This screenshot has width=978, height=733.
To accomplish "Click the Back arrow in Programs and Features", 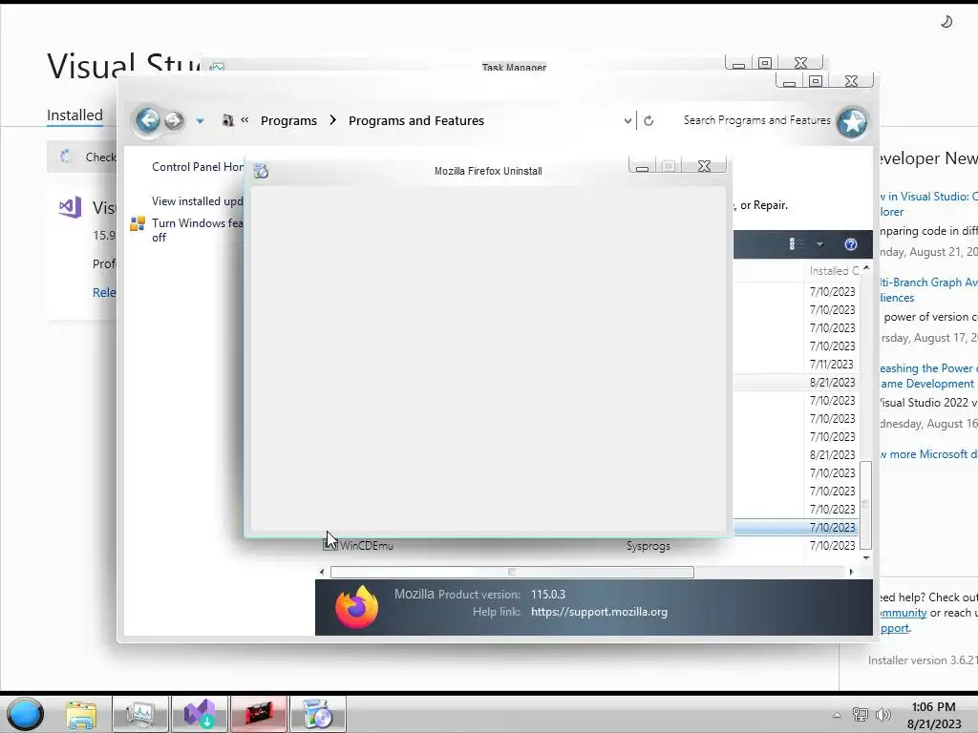I will tap(148, 120).
